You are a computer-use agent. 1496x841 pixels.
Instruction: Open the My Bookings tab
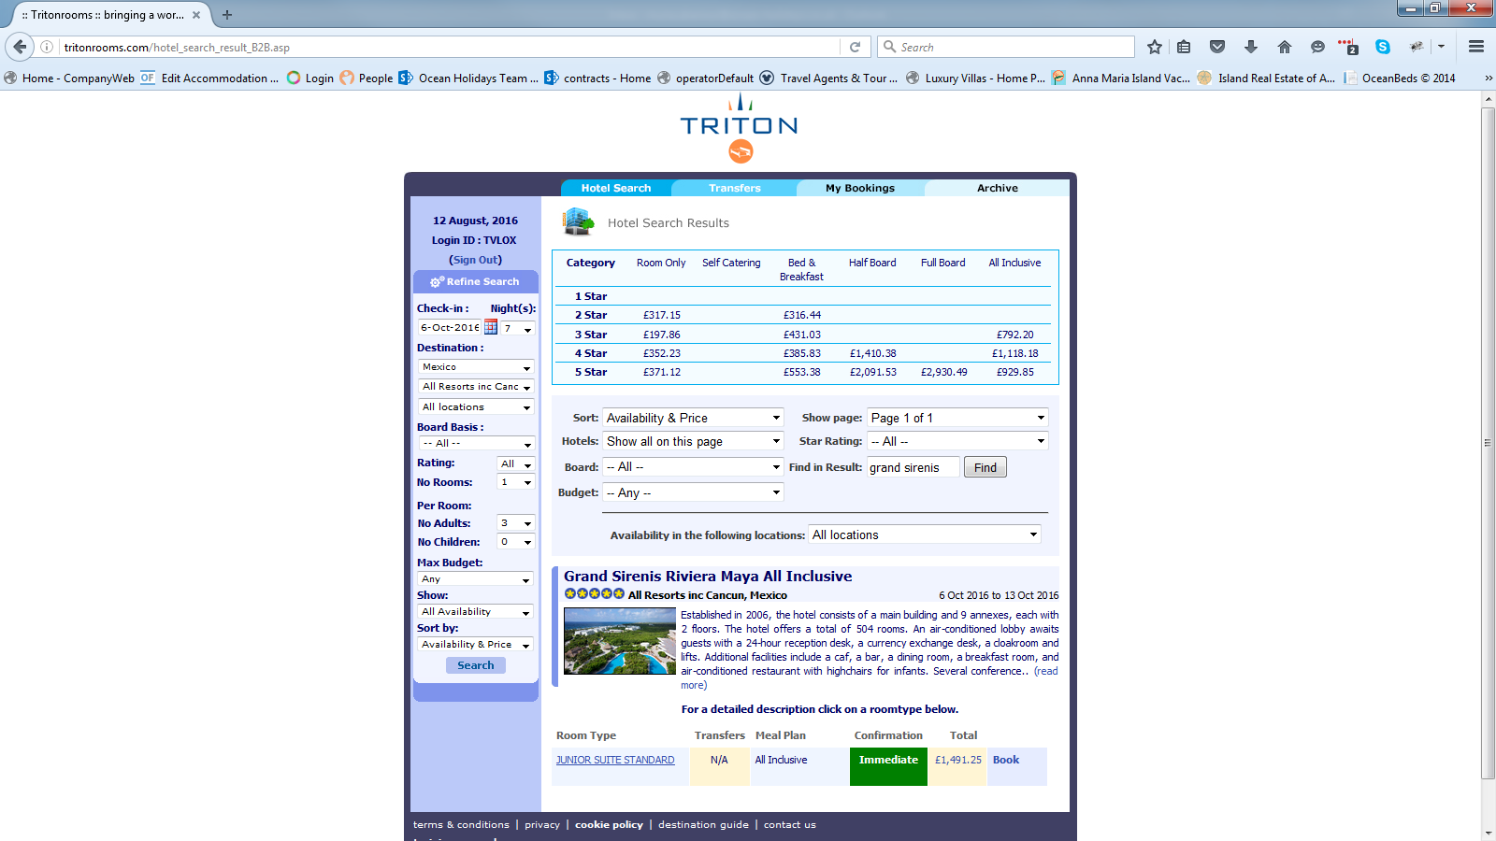pyautogui.click(x=860, y=188)
